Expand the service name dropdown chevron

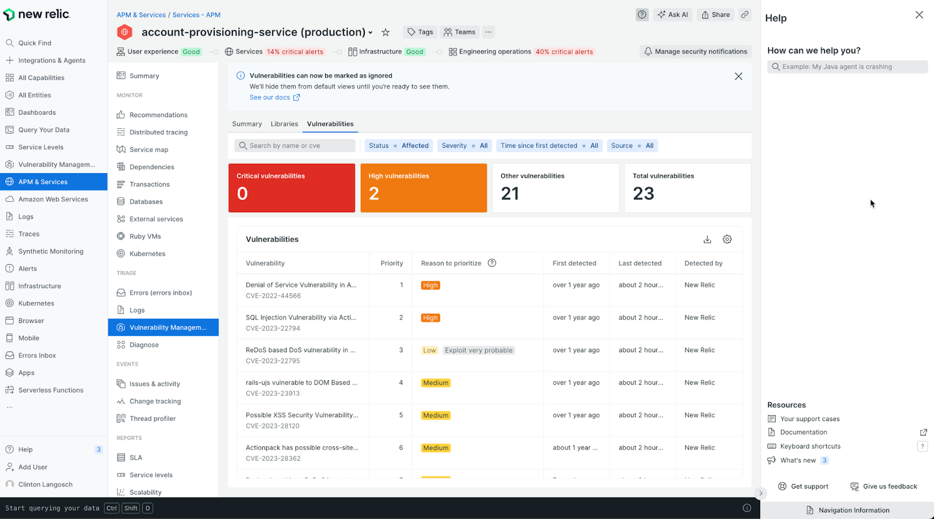pos(370,33)
